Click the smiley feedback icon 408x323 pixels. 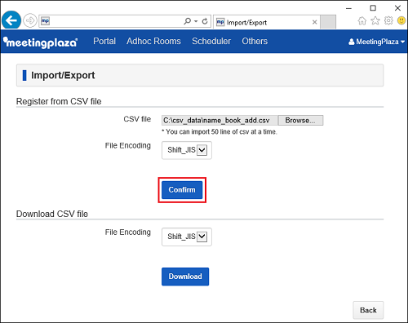[x=401, y=20]
